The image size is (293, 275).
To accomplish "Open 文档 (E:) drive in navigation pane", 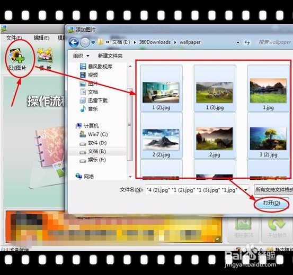I will (93, 151).
